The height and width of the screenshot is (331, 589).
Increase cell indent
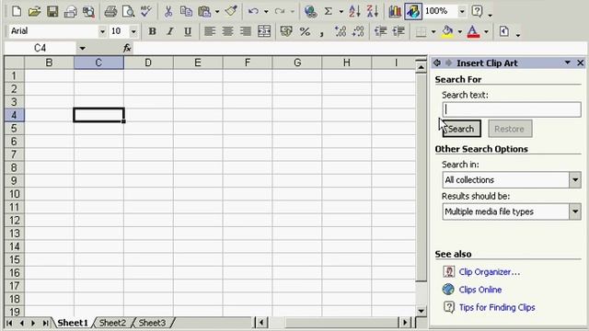pyautogui.click(x=398, y=31)
